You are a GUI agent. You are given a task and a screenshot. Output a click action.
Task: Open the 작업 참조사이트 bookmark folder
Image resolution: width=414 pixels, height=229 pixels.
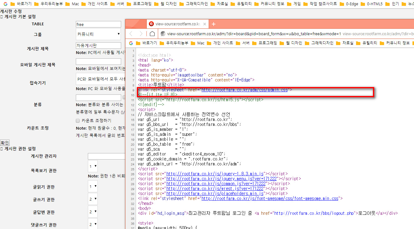pos(320,4)
